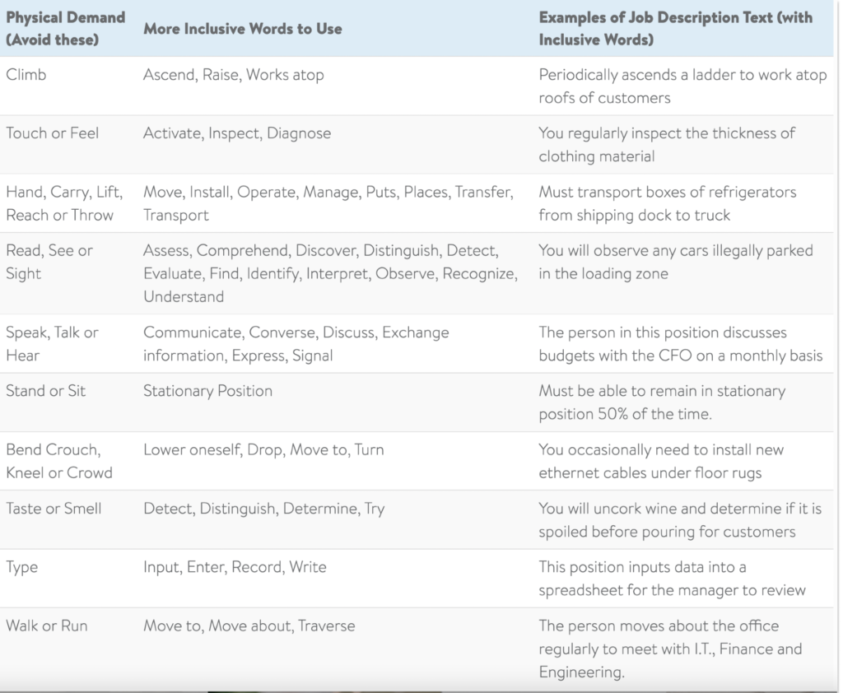The height and width of the screenshot is (693, 843).
Task: Select 'Move to, Move about, Traverse' text
Action: click(x=249, y=626)
